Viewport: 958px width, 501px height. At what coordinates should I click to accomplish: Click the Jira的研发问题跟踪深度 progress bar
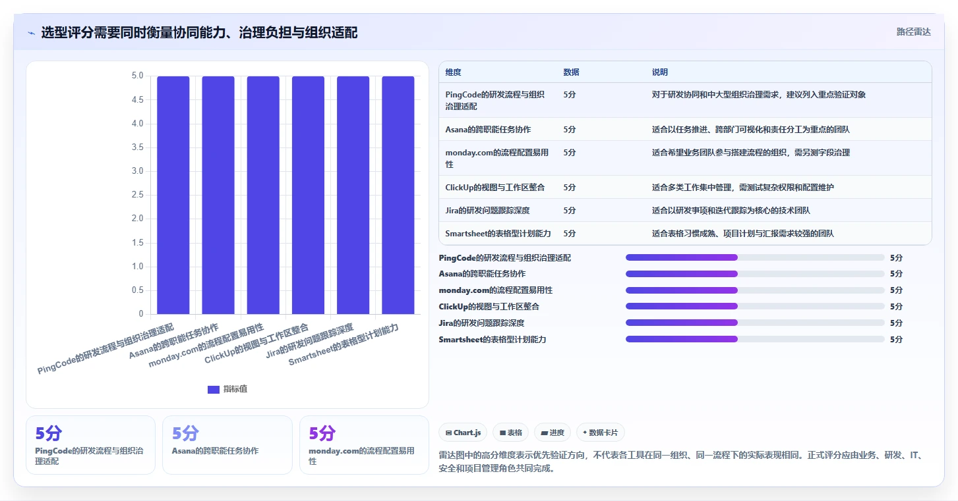pyautogui.click(x=755, y=323)
